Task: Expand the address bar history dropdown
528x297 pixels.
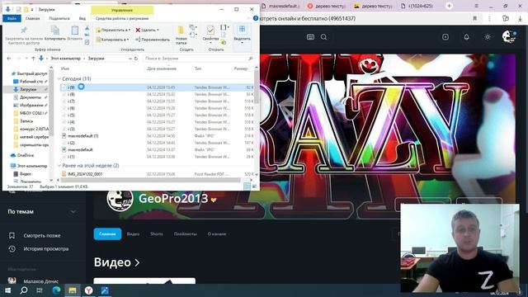Action: point(130,59)
